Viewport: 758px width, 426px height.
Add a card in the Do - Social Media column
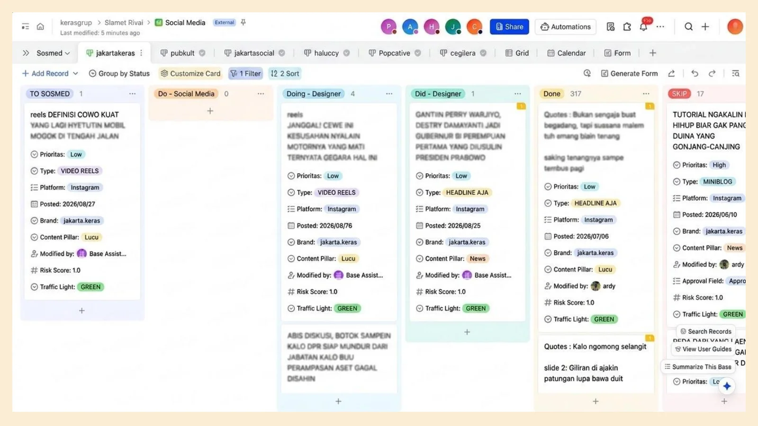[x=210, y=111]
